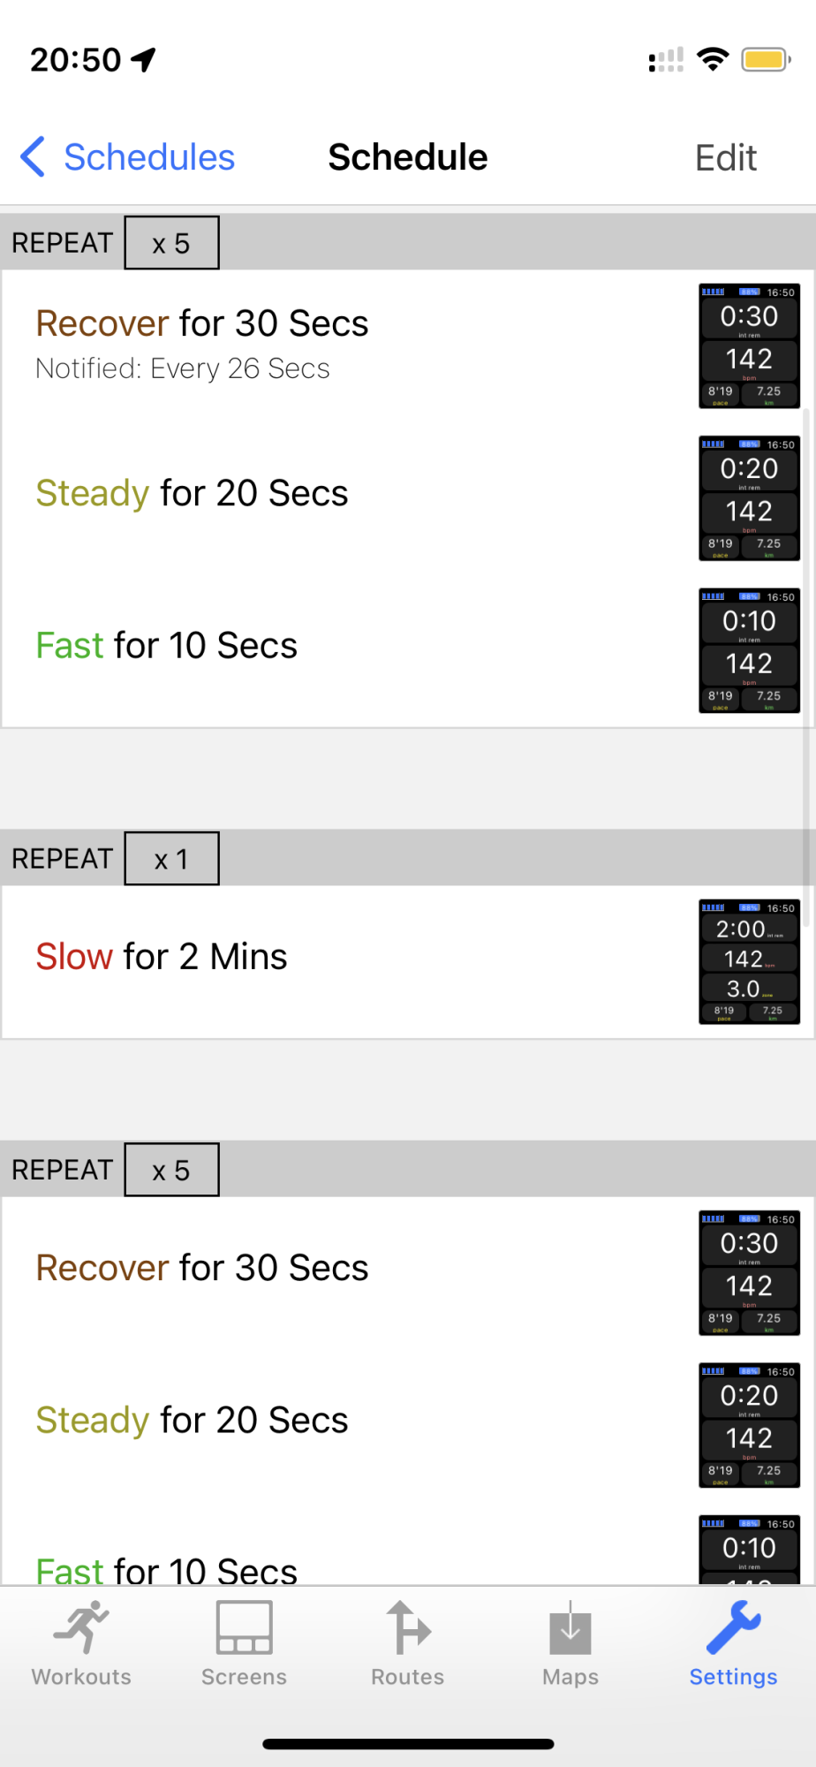Tap the repeat count box x 1
The width and height of the screenshot is (816, 1767).
171,859
